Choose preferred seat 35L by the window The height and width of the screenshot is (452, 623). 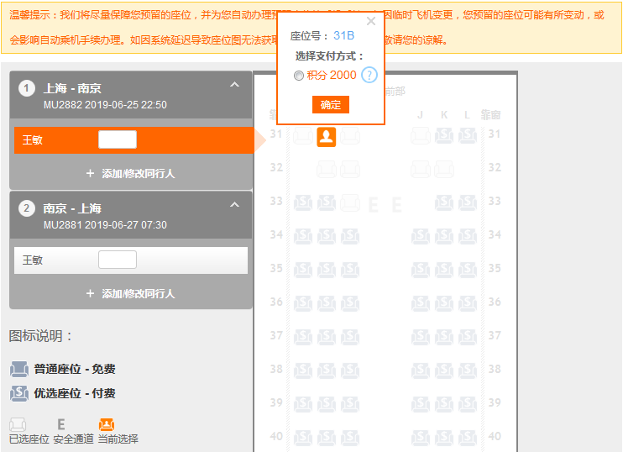(x=468, y=271)
